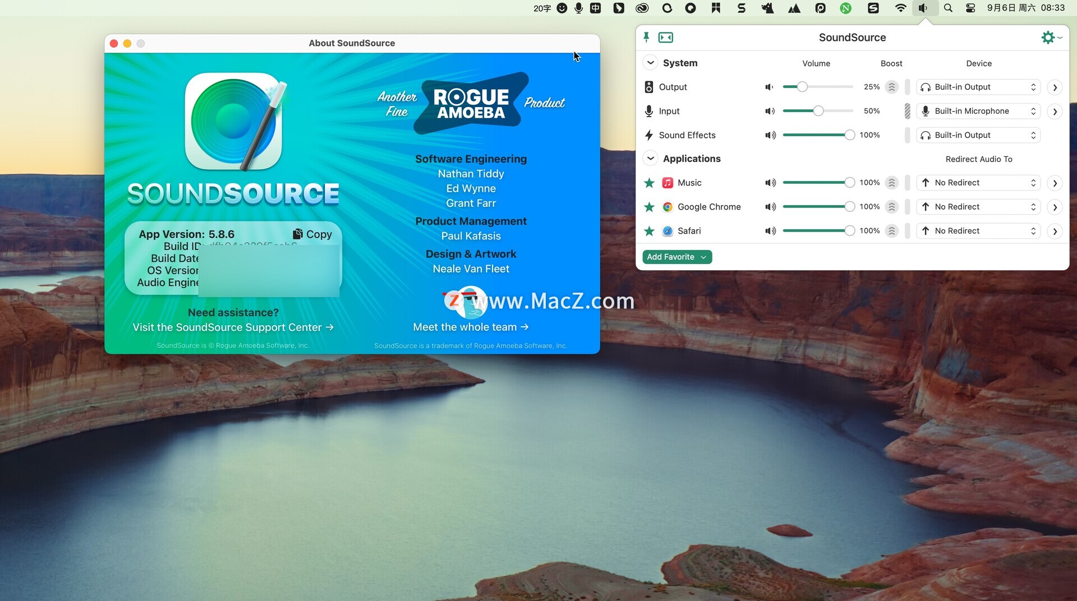Click the Safari volume slider
This screenshot has width=1077, height=601.
click(x=818, y=231)
